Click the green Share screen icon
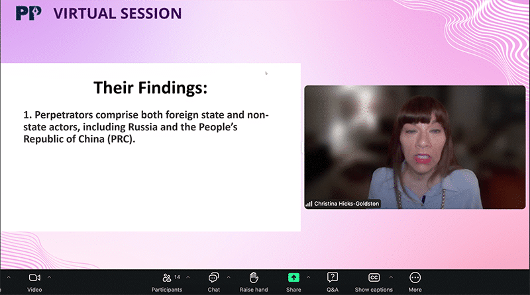530x295 pixels. tap(293, 278)
